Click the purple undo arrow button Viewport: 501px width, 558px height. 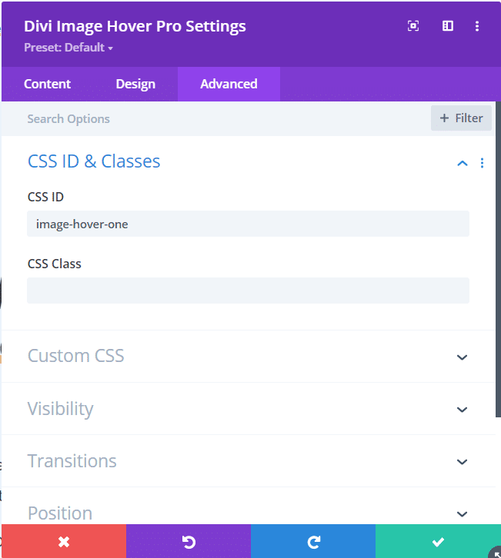[189, 542]
